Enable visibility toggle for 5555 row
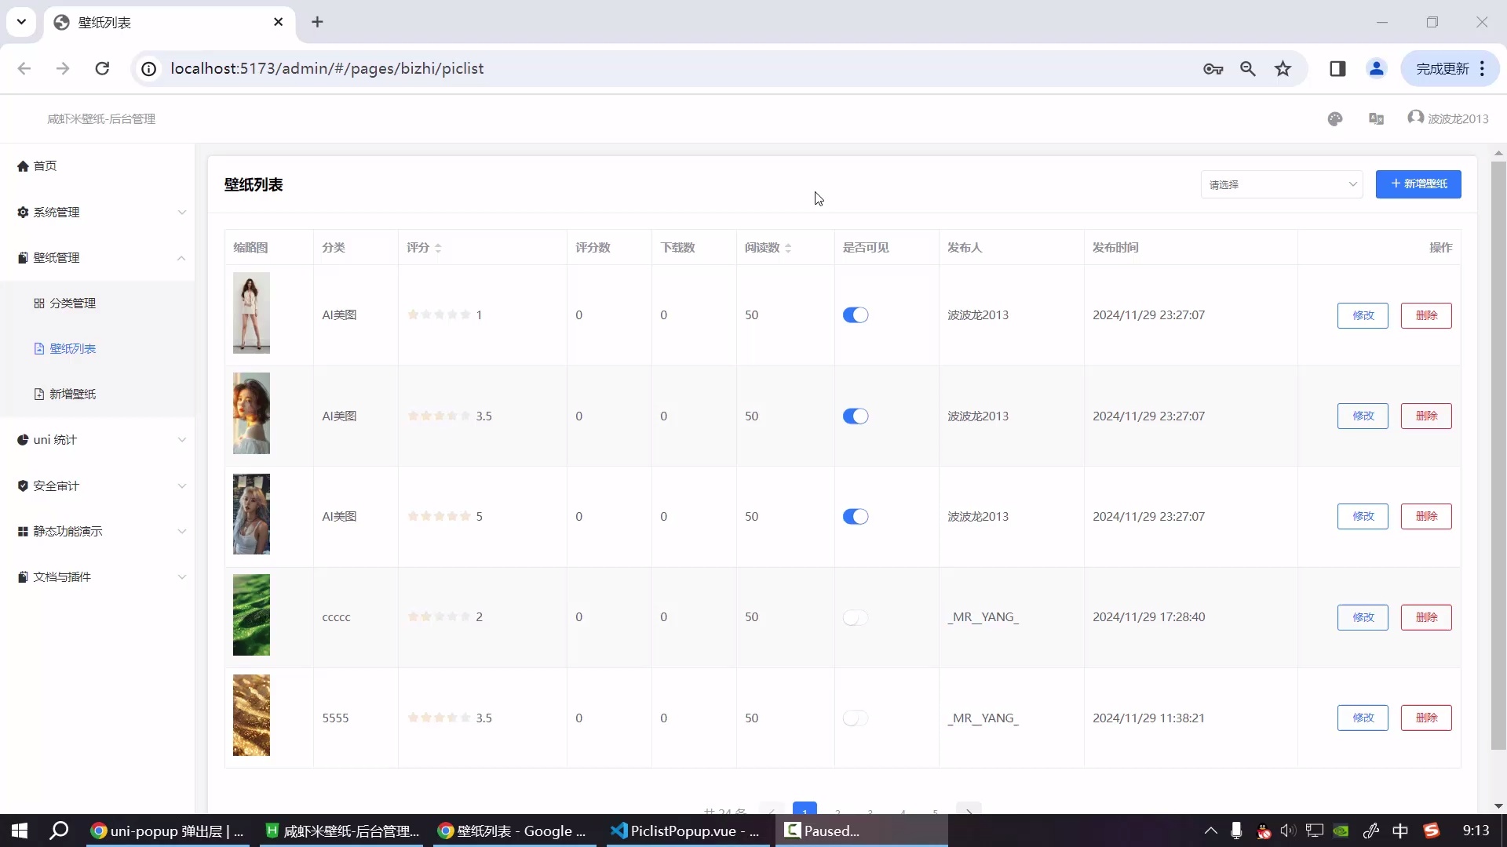 (855, 718)
